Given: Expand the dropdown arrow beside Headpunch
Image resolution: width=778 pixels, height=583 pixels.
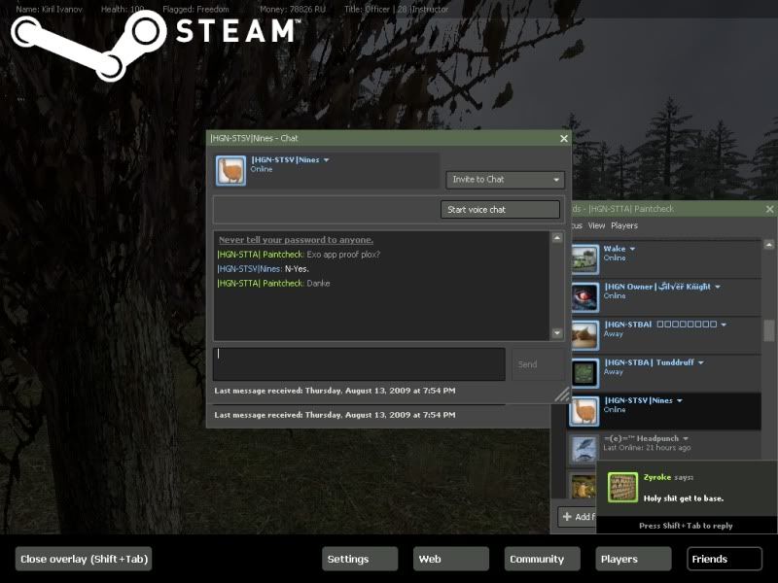Looking at the screenshot, I should pos(686,439).
